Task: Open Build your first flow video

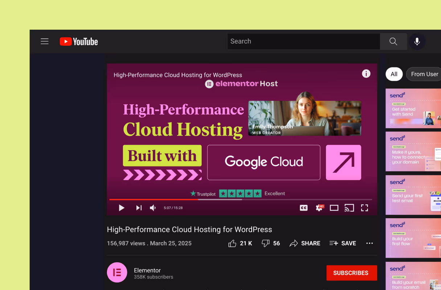Action: tap(413, 238)
